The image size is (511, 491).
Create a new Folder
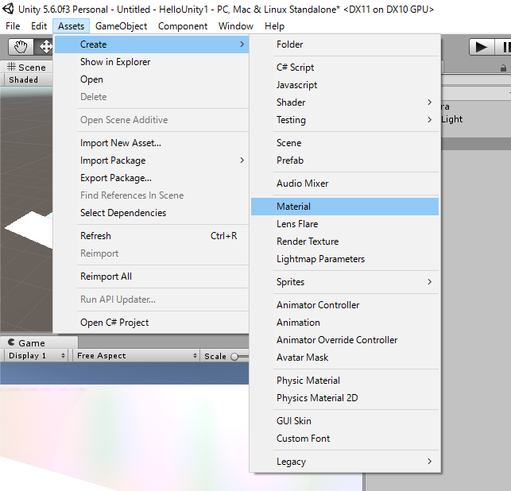345,44
